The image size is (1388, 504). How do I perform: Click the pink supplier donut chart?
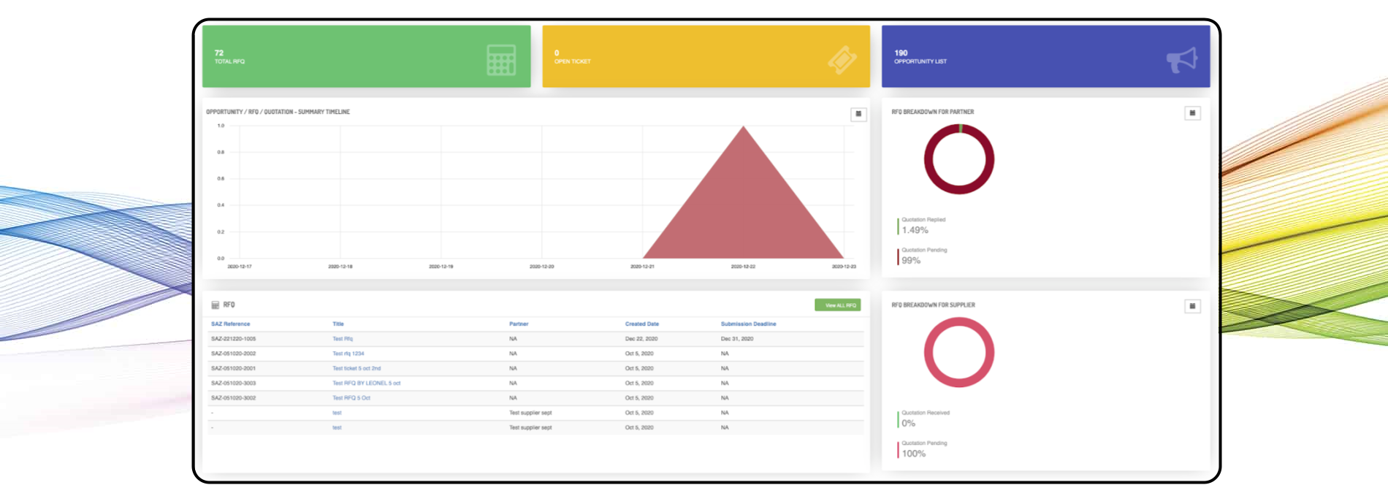coord(959,352)
